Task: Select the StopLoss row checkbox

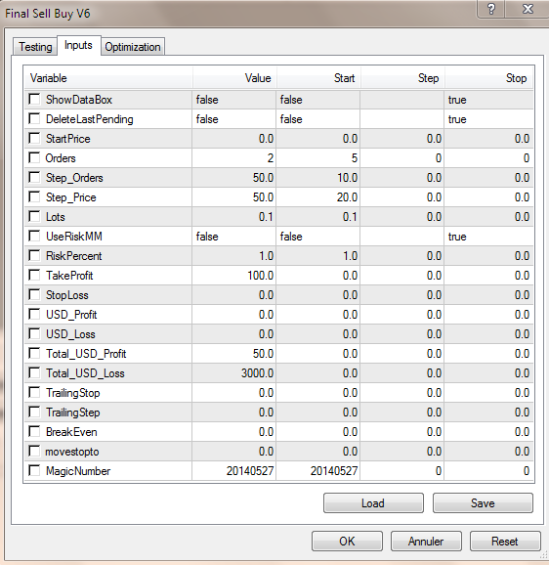Action: 34,294
